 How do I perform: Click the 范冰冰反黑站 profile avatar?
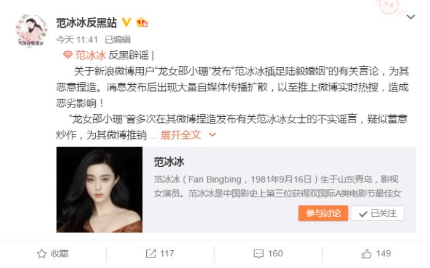click(31, 31)
